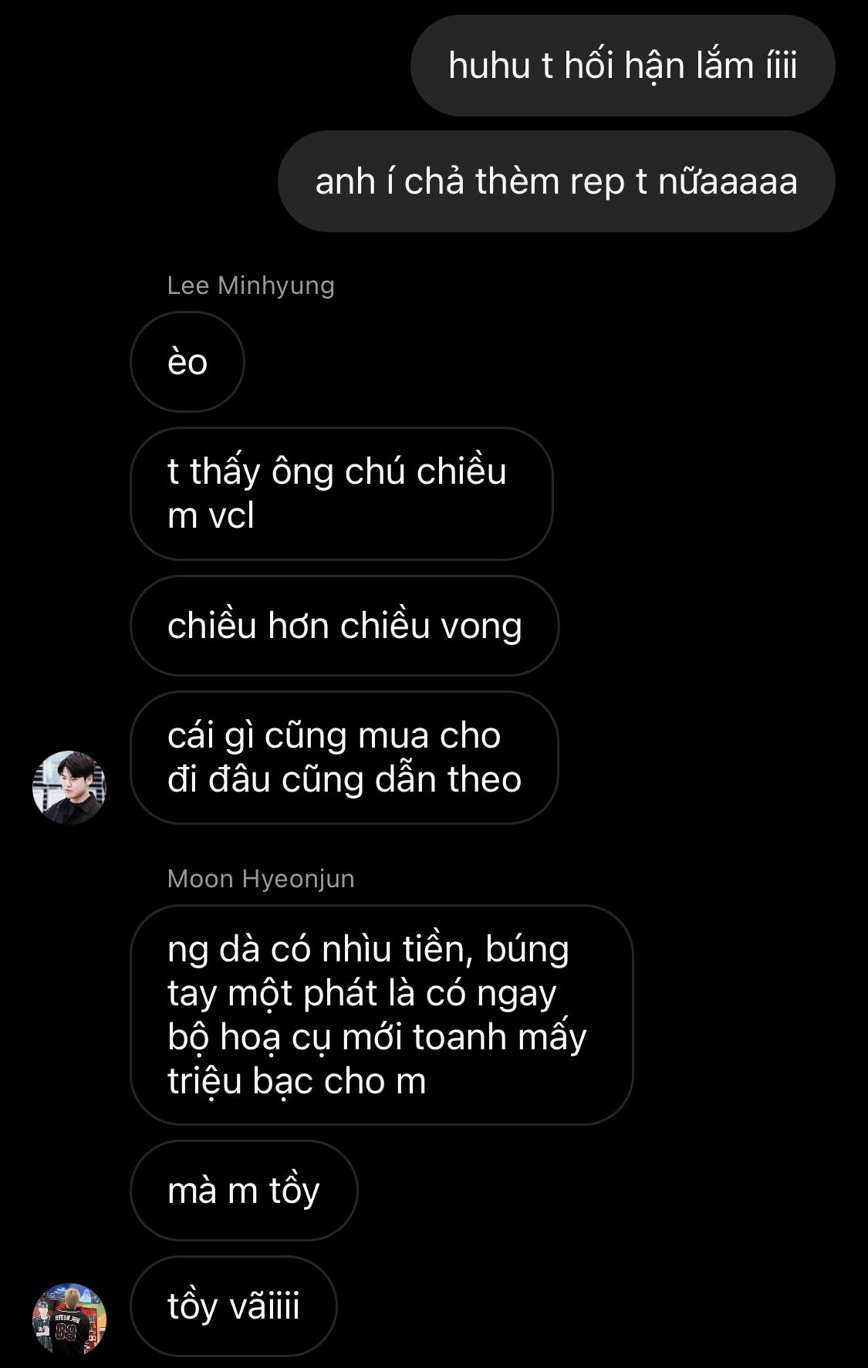The width and height of the screenshot is (868, 1368).
Task: Tap the 'èo' message bubble
Action: click(187, 362)
